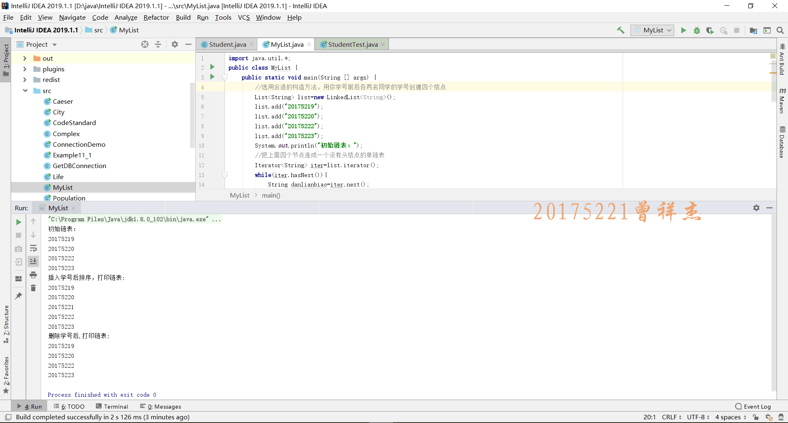Image resolution: width=788 pixels, height=423 pixels.
Task: Pin the Run tab icon
Action: click(18, 296)
